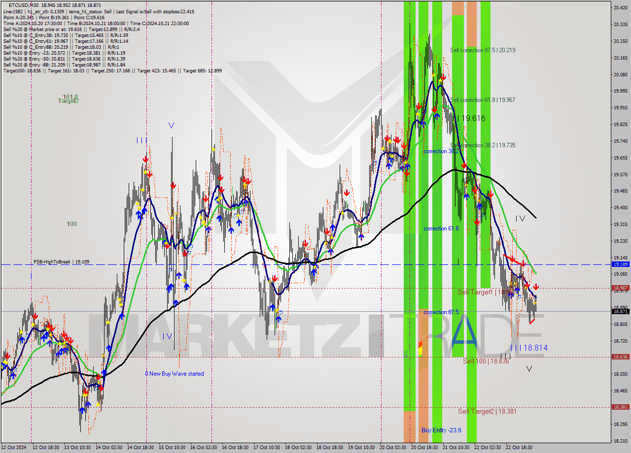Click the 19.570 price axis value
The image size is (631, 453).
tap(620, 175)
